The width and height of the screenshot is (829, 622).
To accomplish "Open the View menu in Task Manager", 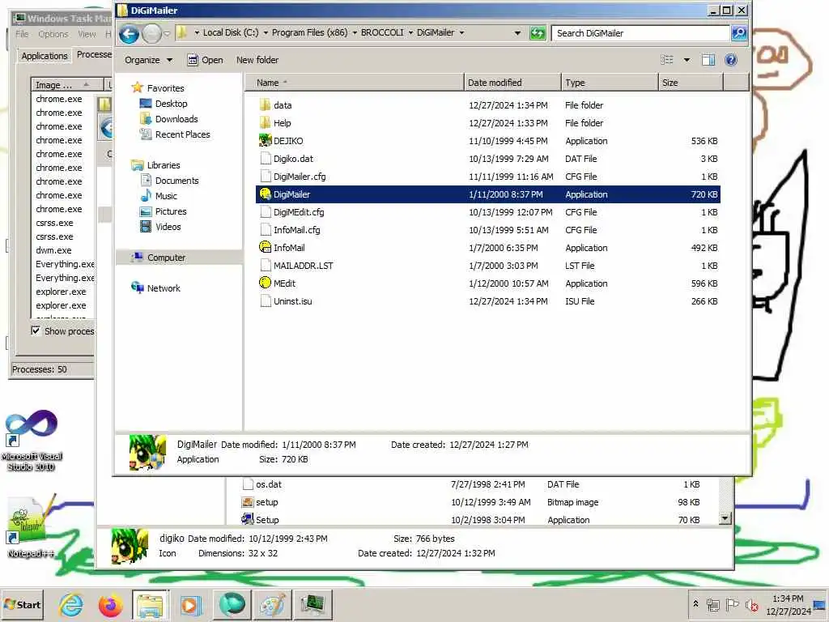I will coord(87,34).
